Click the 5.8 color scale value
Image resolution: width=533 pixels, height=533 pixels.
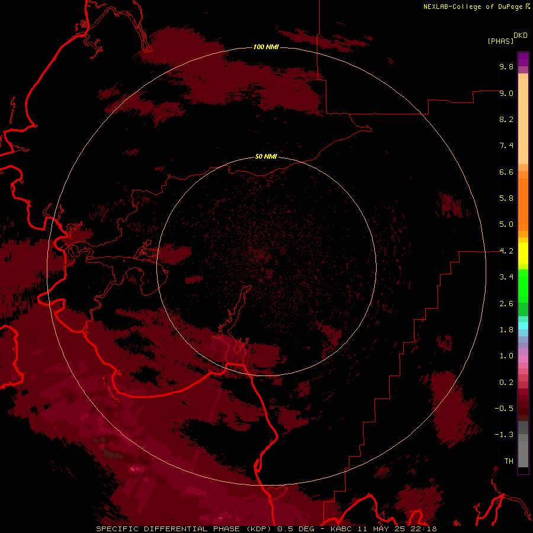pyautogui.click(x=506, y=198)
